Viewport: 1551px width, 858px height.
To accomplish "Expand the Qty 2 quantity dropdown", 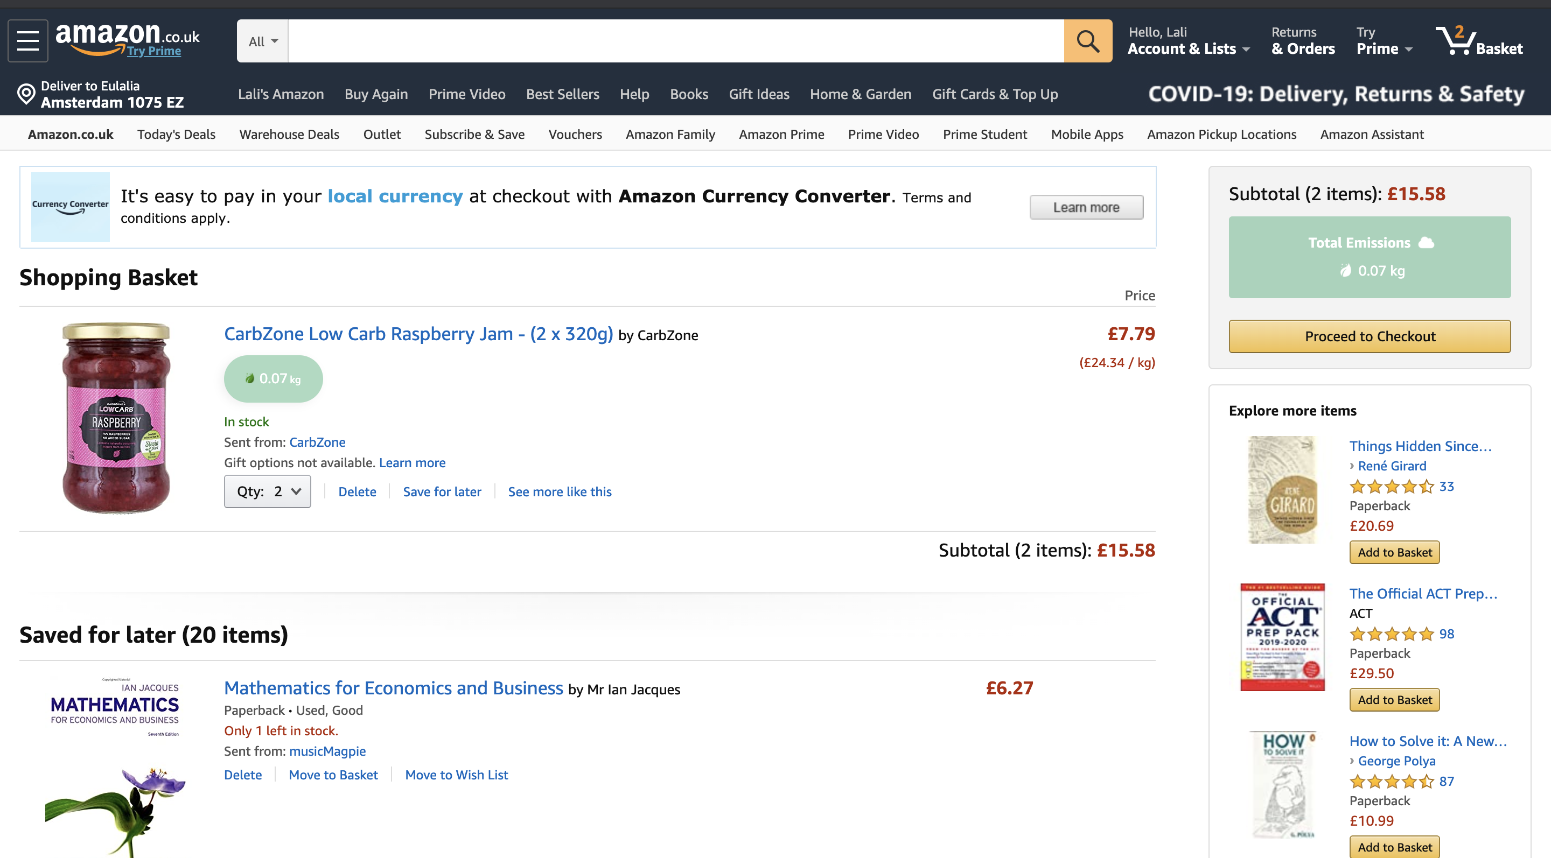I will coord(267,491).
